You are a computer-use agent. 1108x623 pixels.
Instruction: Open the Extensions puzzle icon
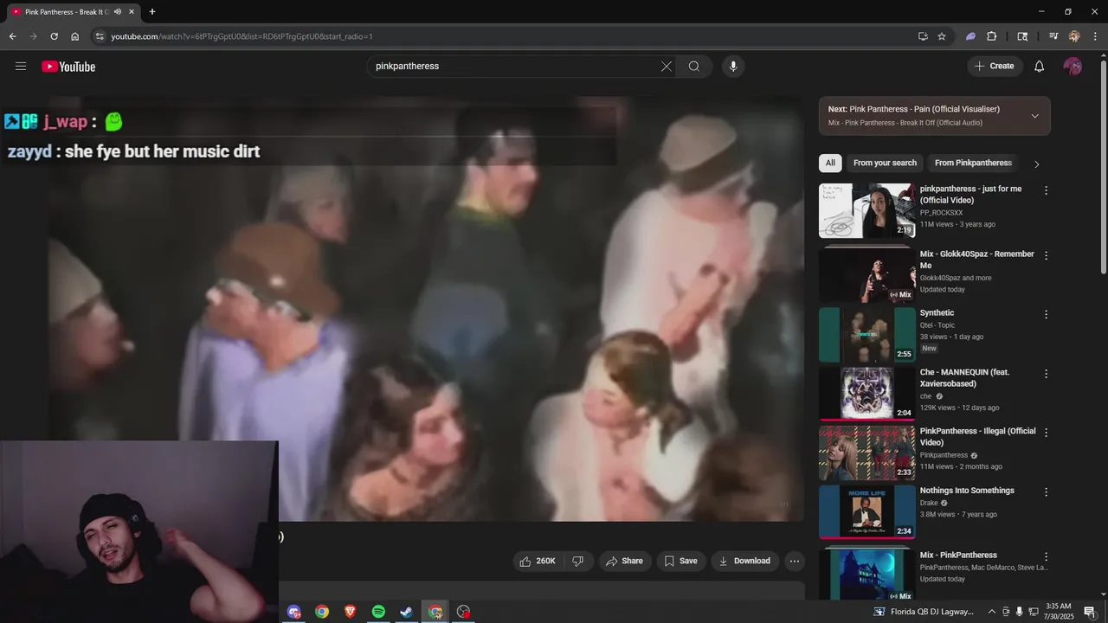(x=992, y=36)
